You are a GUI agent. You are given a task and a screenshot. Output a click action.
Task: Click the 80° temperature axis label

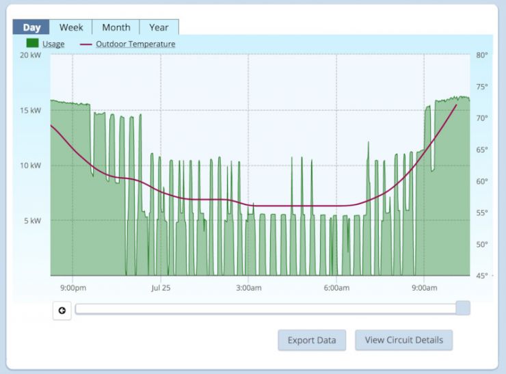pos(482,55)
